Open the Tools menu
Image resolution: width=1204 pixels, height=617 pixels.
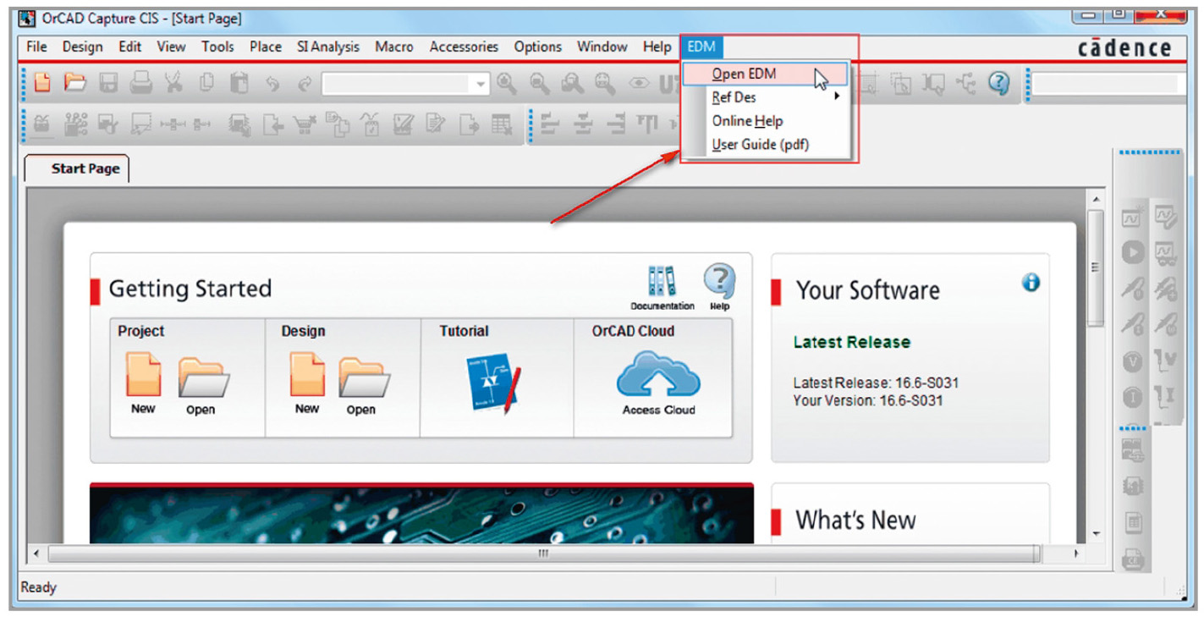pos(217,47)
